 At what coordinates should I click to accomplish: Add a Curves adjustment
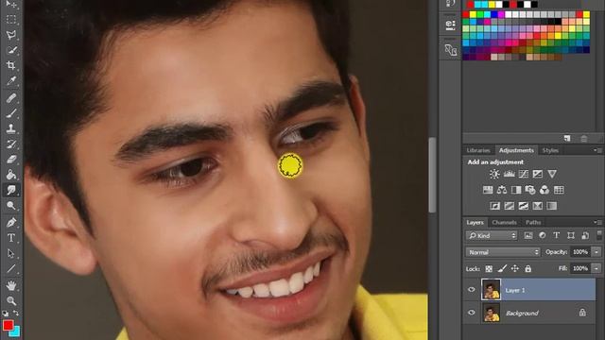(x=523, y=174)
